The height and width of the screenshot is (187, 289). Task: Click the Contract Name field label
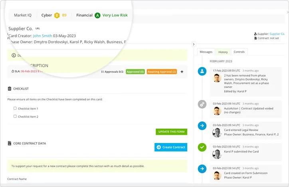click(x=17, y=179)
